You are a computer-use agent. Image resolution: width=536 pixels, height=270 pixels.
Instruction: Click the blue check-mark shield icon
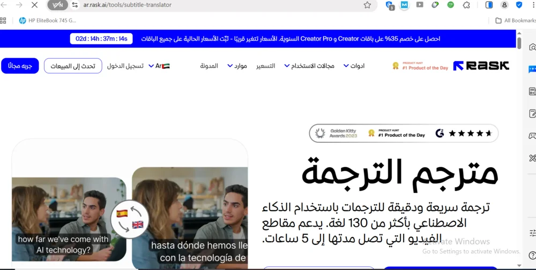coord(519,5)
